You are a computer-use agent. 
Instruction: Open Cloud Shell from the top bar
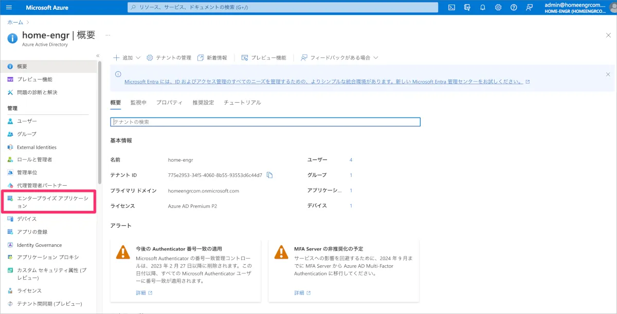tap(451, 8)
